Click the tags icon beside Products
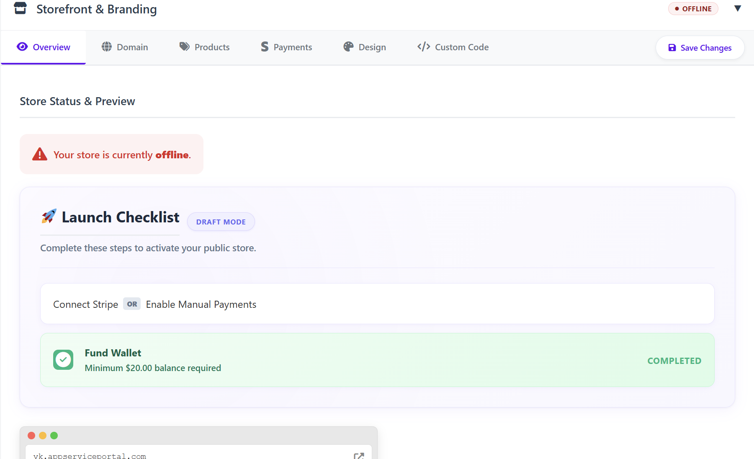754x459 pixels. pos(184,46)
